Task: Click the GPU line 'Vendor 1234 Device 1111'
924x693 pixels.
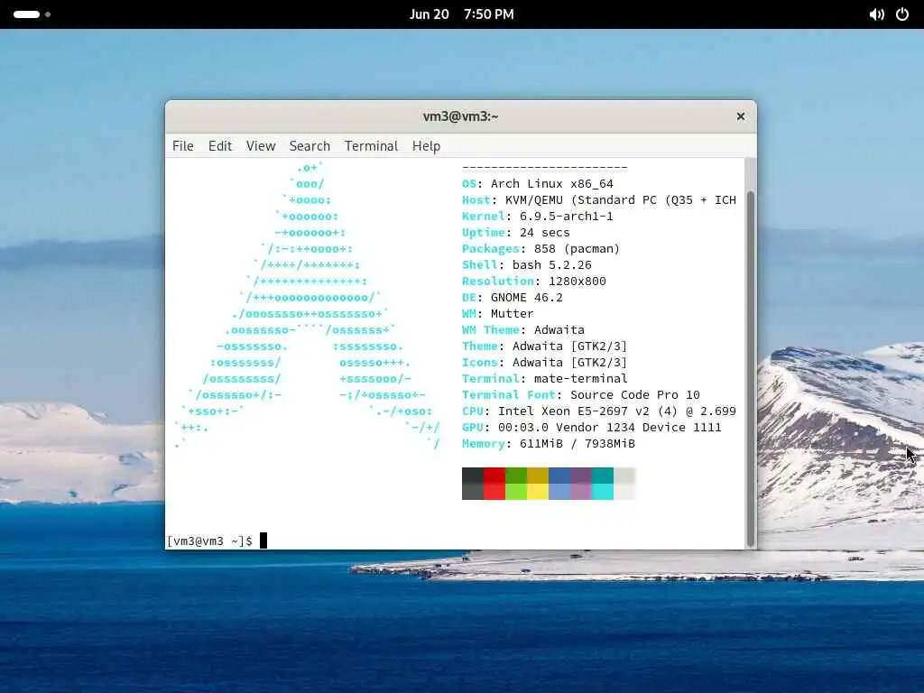Action: click(x=639, y=427)
